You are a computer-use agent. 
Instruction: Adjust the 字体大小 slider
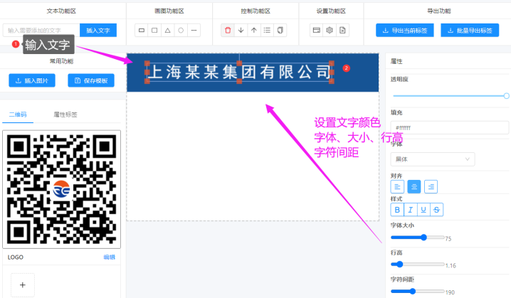coord(418,238)
